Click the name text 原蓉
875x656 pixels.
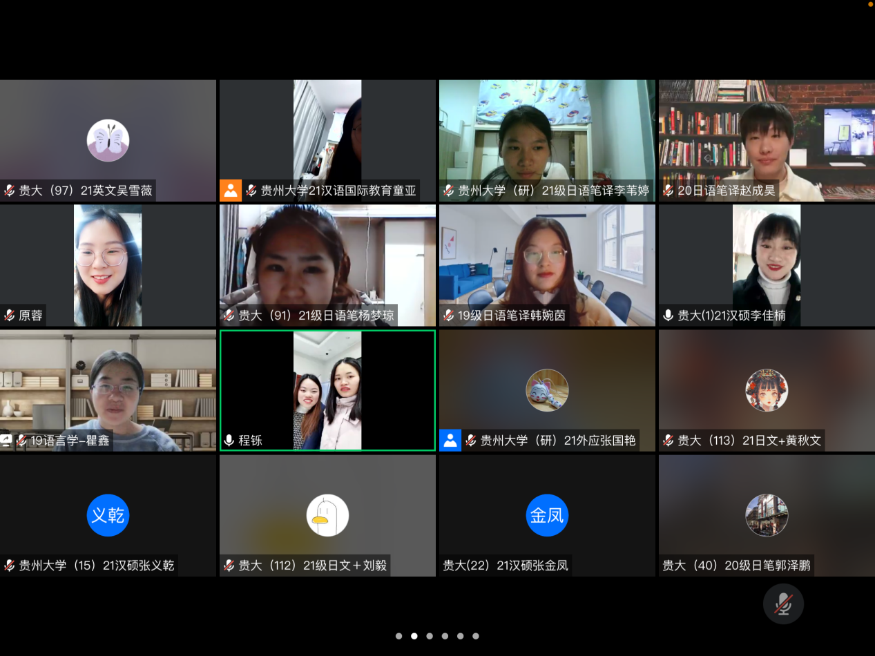coord(30,316)
